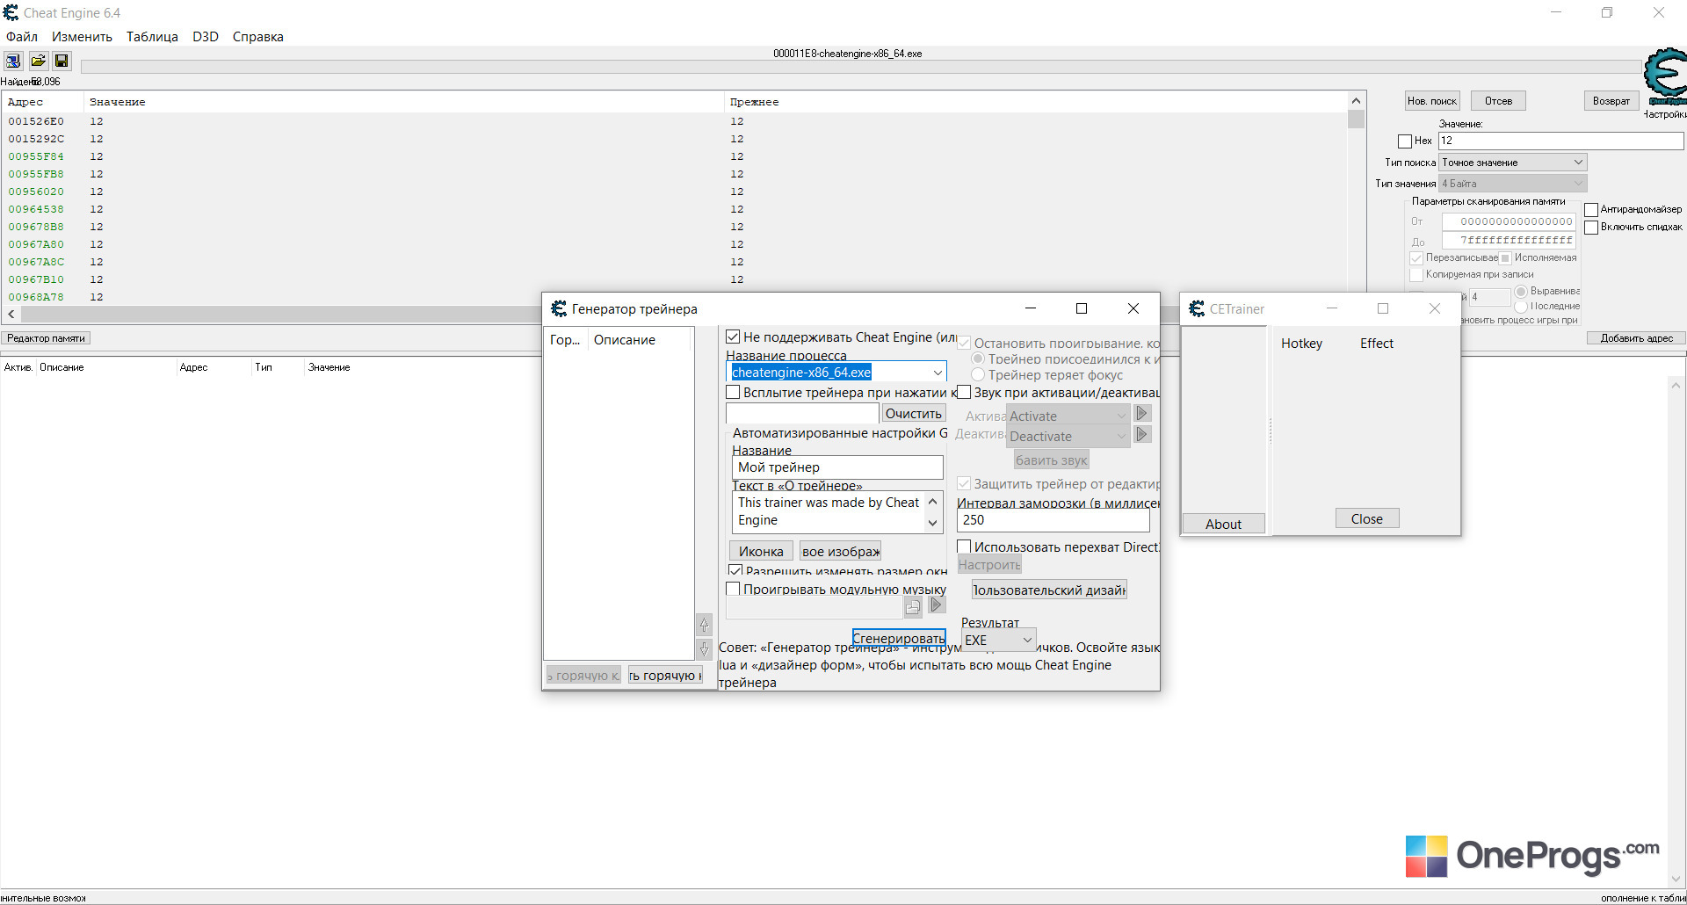Click the 'Пользовательский дизайн' button
This screenshot has height=905, width=1687.
pyautogui.click(x=1049, y=590)
